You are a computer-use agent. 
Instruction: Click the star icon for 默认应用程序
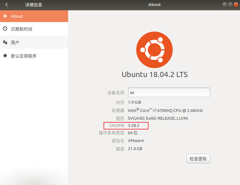5,56
